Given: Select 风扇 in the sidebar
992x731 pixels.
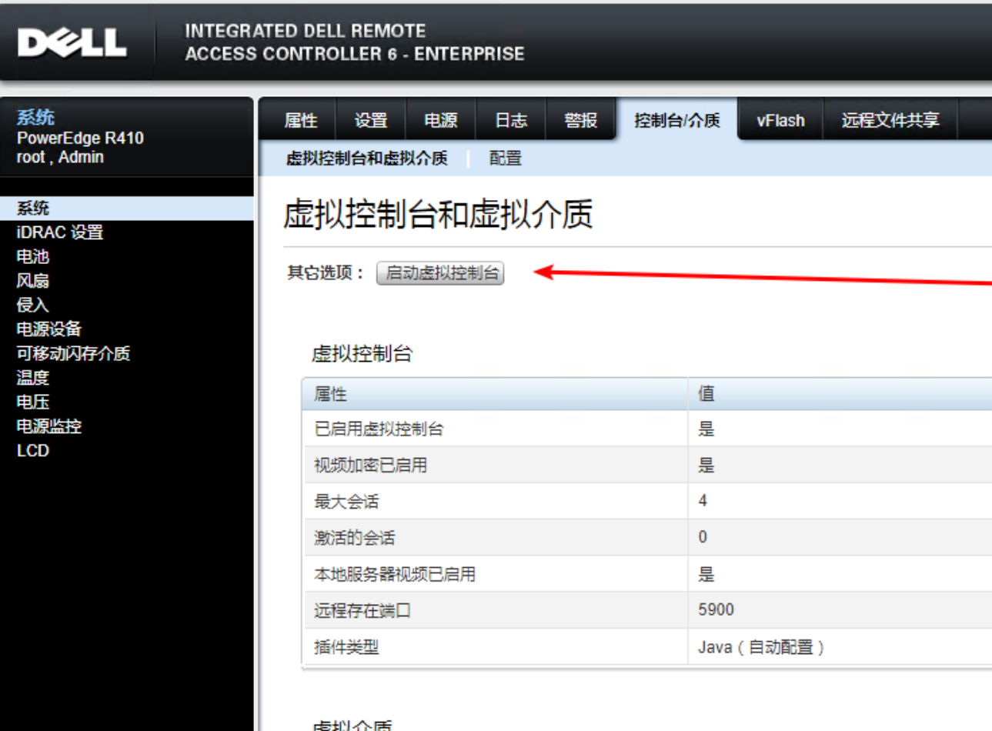Looking at the screenshot, I should (33, 281).
